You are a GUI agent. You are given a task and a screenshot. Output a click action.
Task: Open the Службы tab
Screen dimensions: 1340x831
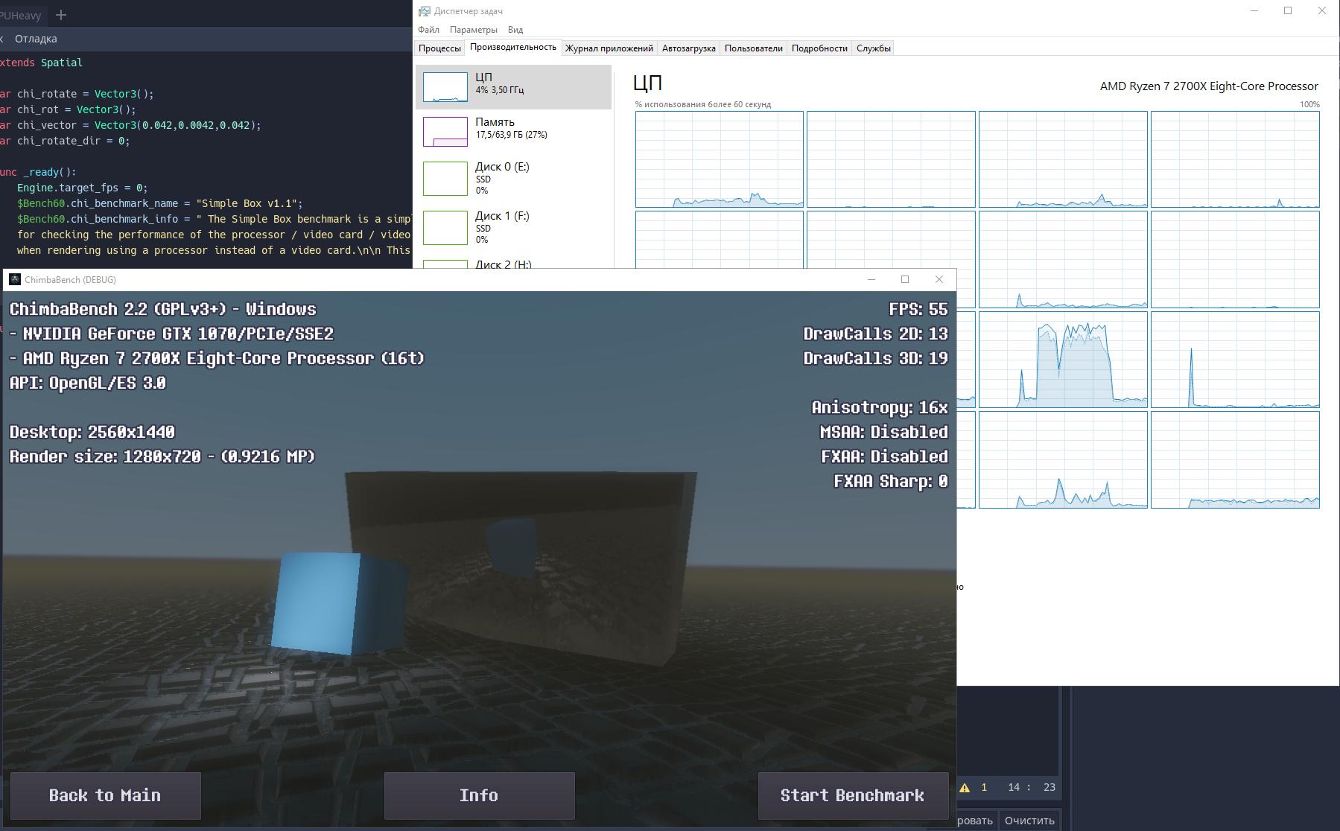point(874,48)
